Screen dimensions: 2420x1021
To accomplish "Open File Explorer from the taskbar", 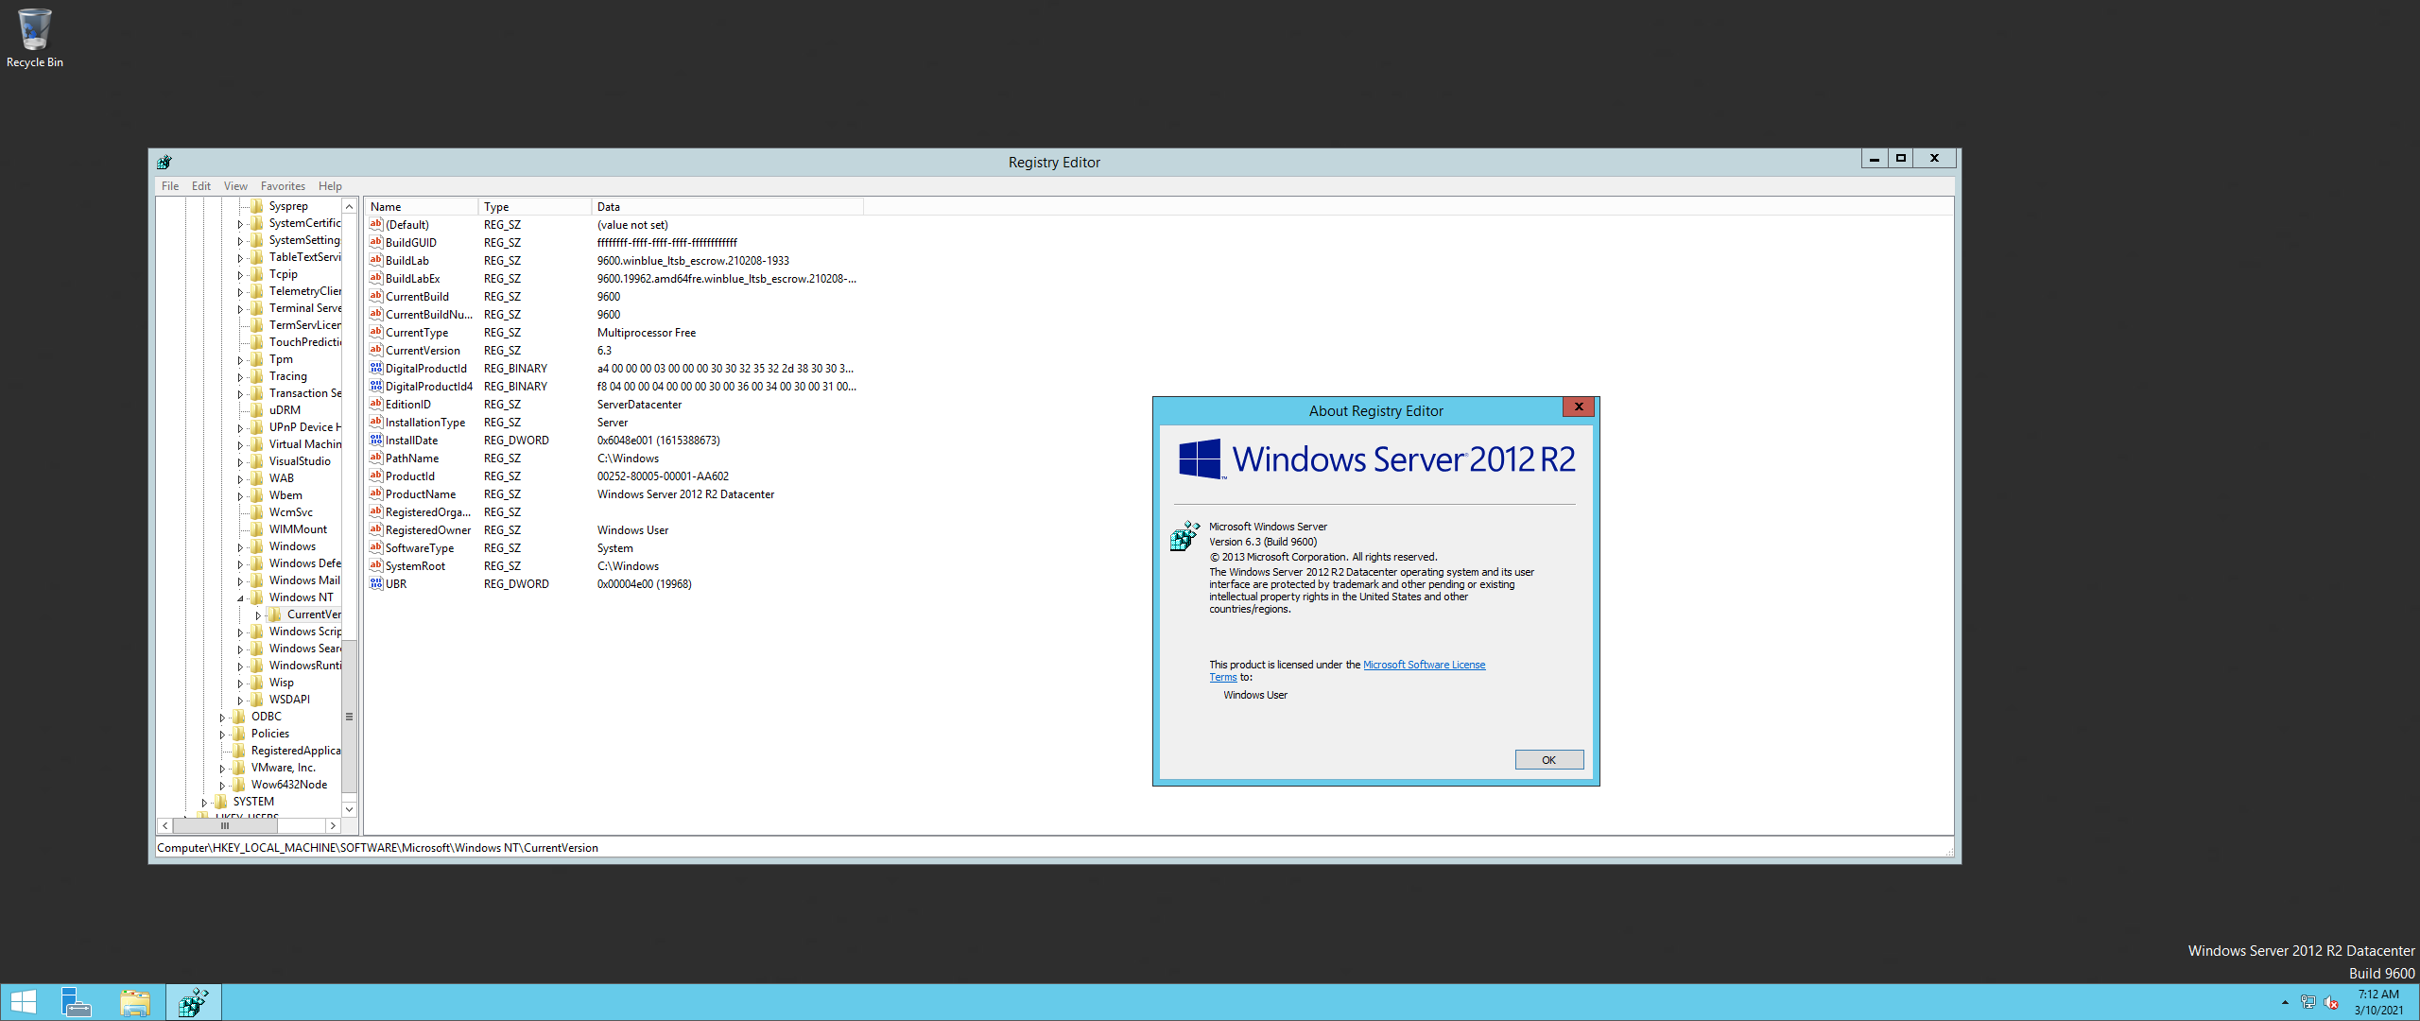I will [x=135, y=1002].
